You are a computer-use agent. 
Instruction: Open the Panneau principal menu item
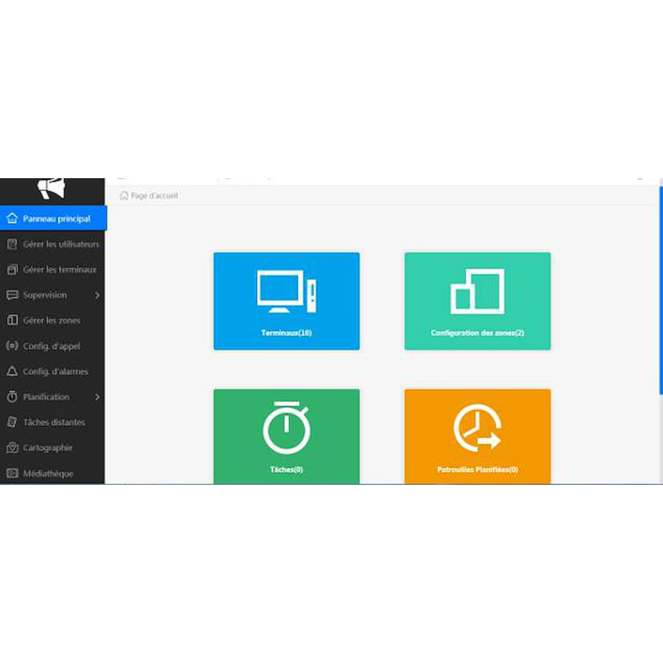pyautogui.click(x=56, y=219)
